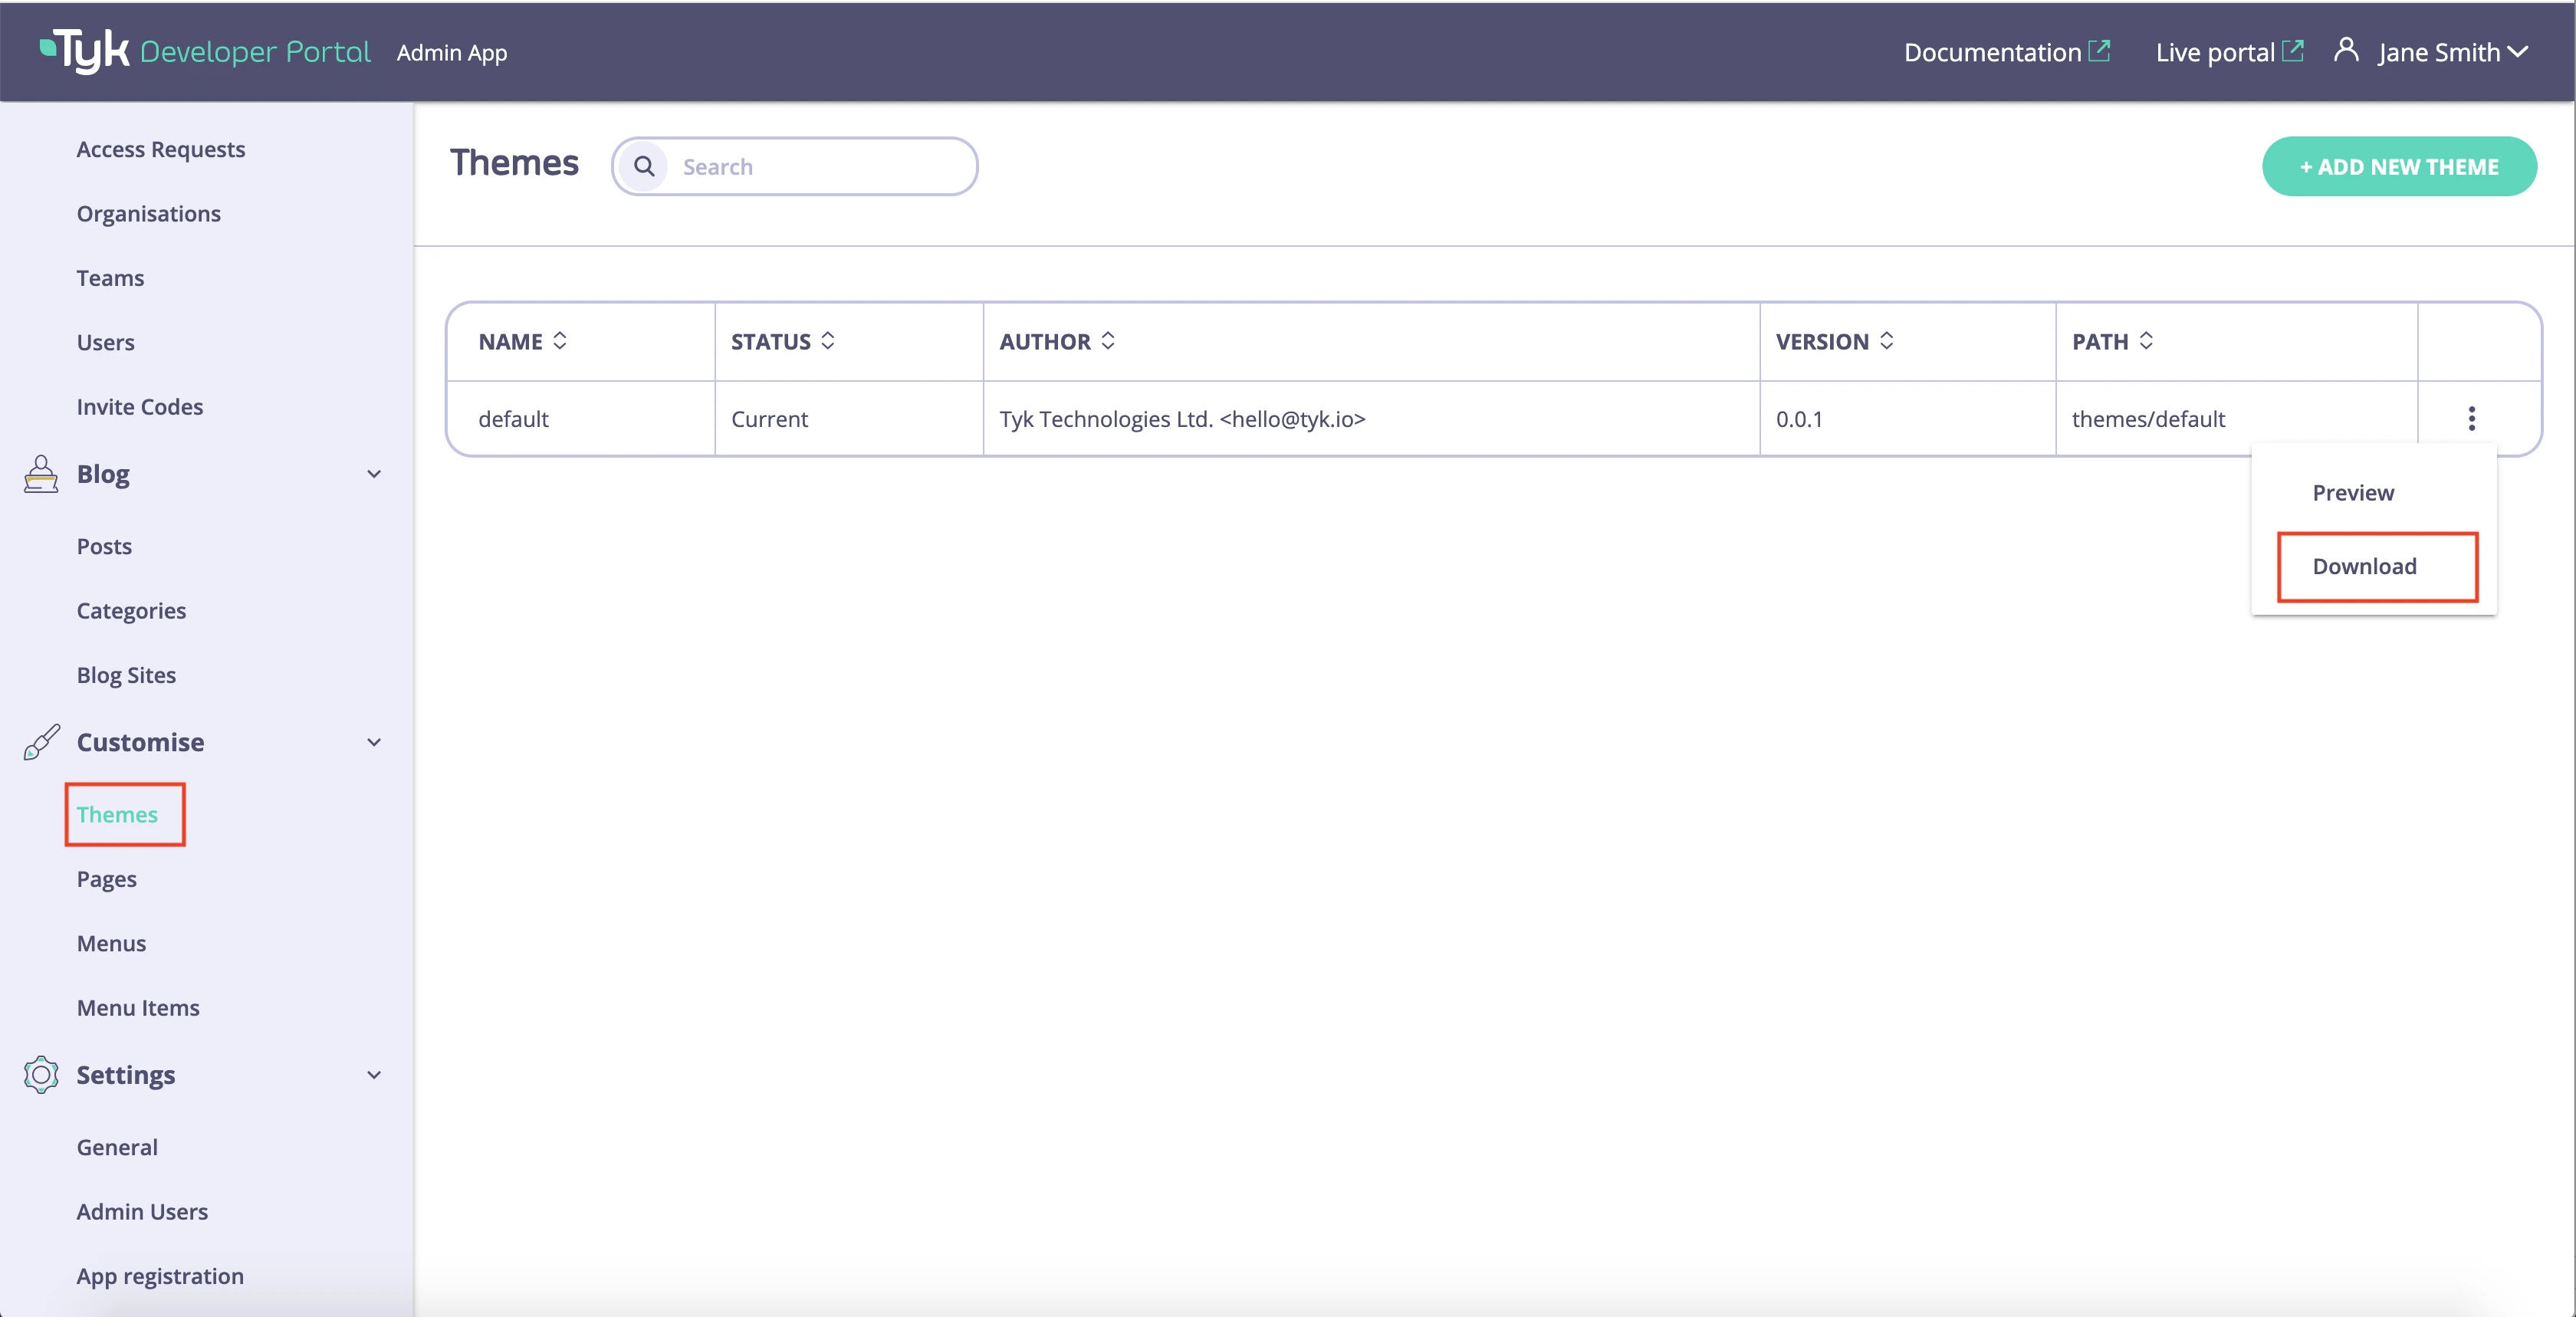The width and height of the screenshot is (2576, 1317).
Task: Toggle sorting on the VERSION column
Action: (1887, 341)
